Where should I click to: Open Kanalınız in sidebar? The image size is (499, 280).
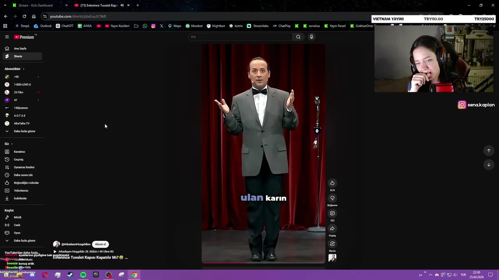[x=21, y=152]
